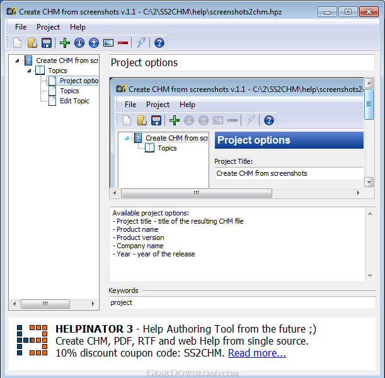
Task: Click tree panel scrollbar right arrow
Action: [93, 304]
